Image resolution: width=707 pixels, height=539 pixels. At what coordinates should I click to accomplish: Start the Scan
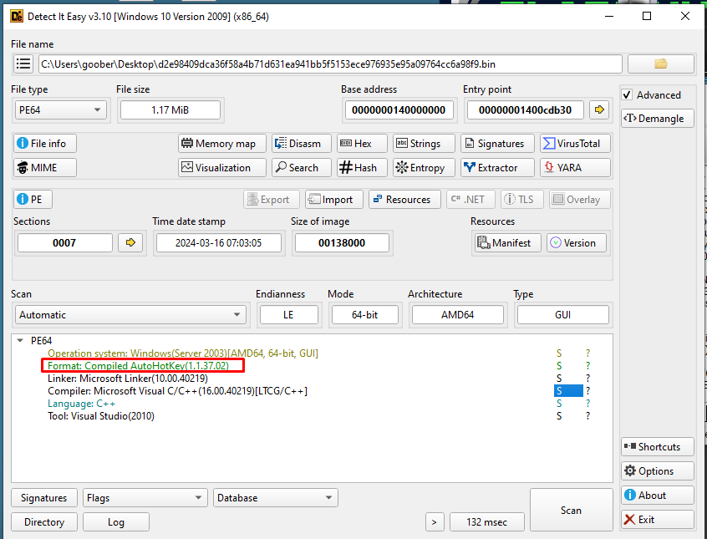click(x=572, y=510)
